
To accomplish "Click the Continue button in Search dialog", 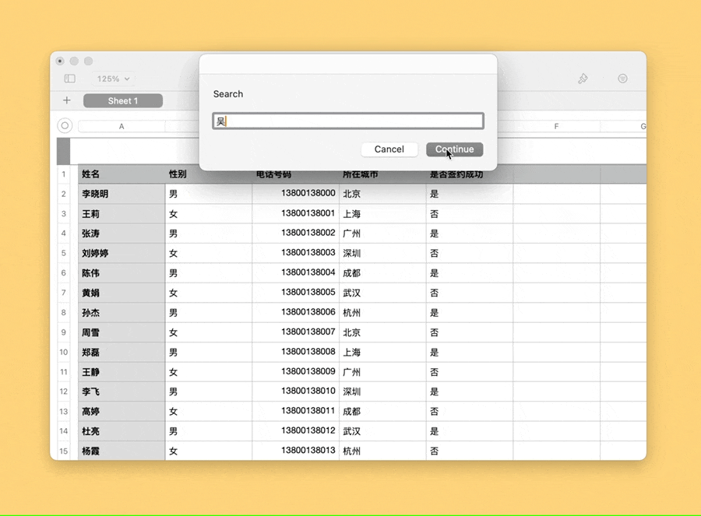I will pyautogui.click(x=454, y=149).
